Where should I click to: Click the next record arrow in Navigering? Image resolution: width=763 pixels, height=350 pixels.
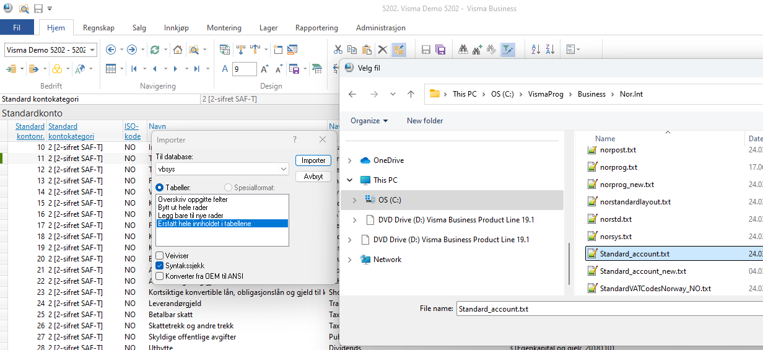click(176, 69)
